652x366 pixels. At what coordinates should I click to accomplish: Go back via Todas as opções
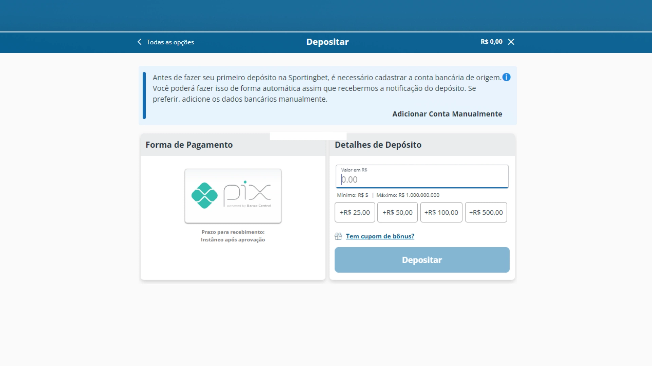pyautogui.click(x=170, y=42)
